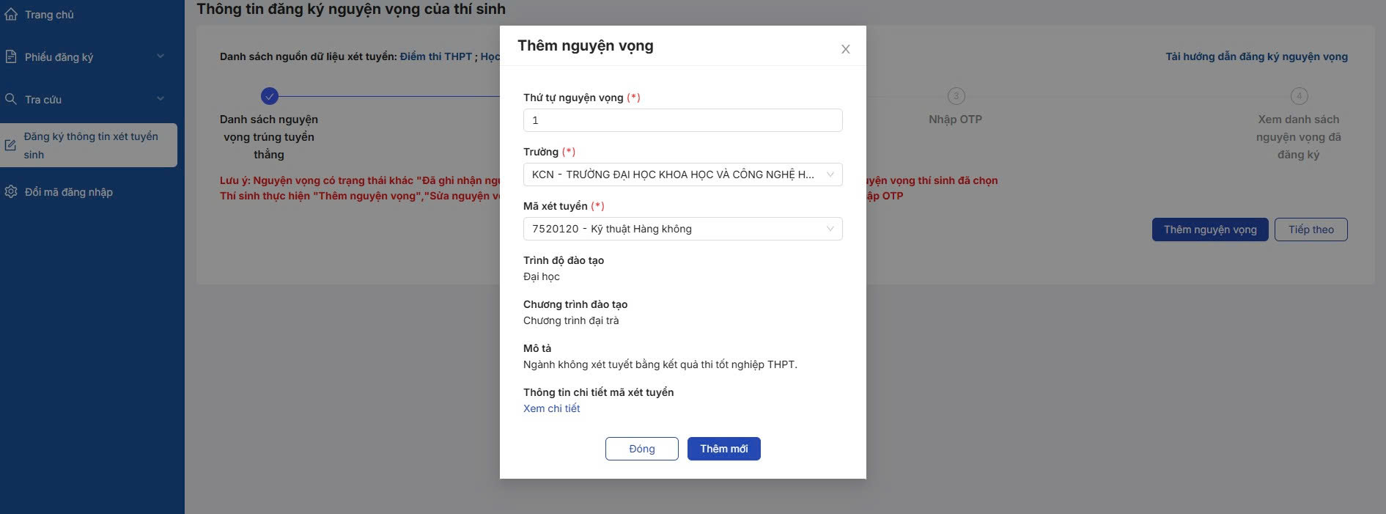
Task: Click the Thêm mới button
Action: pos(724,449)
